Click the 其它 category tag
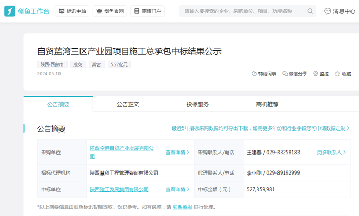The width and height of the screenshot is (359, 216). 96,64
